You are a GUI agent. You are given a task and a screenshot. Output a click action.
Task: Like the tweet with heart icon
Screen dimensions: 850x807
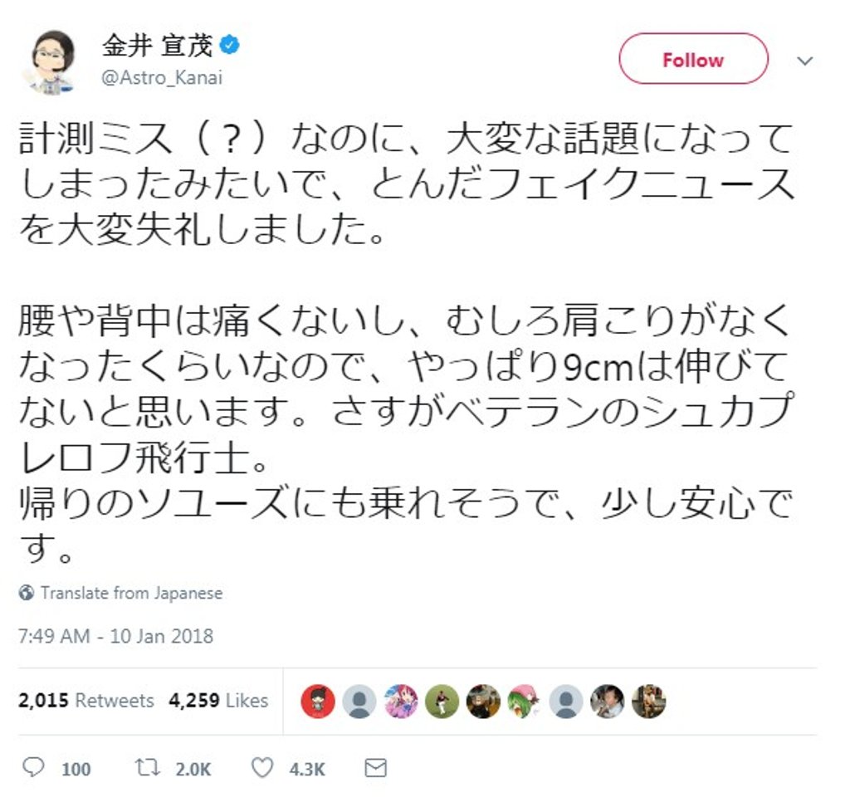pos(261,769)
